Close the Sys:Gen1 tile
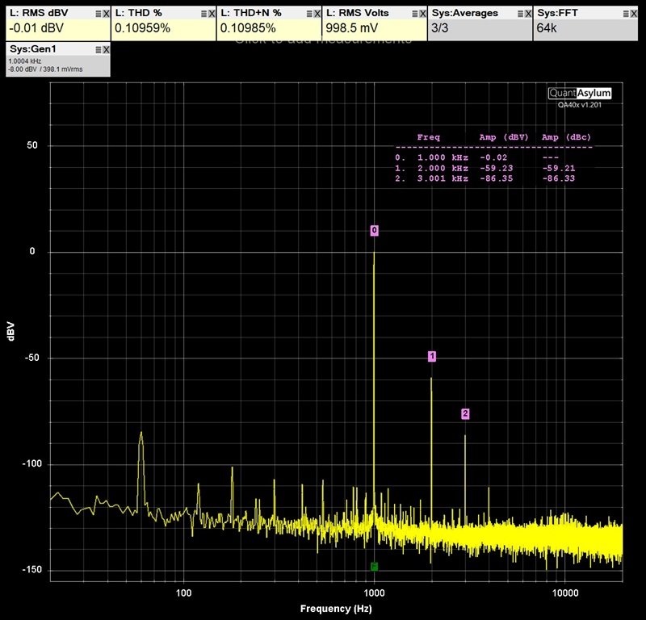Viewport: 646px width, 620px height. click(107, 50)
